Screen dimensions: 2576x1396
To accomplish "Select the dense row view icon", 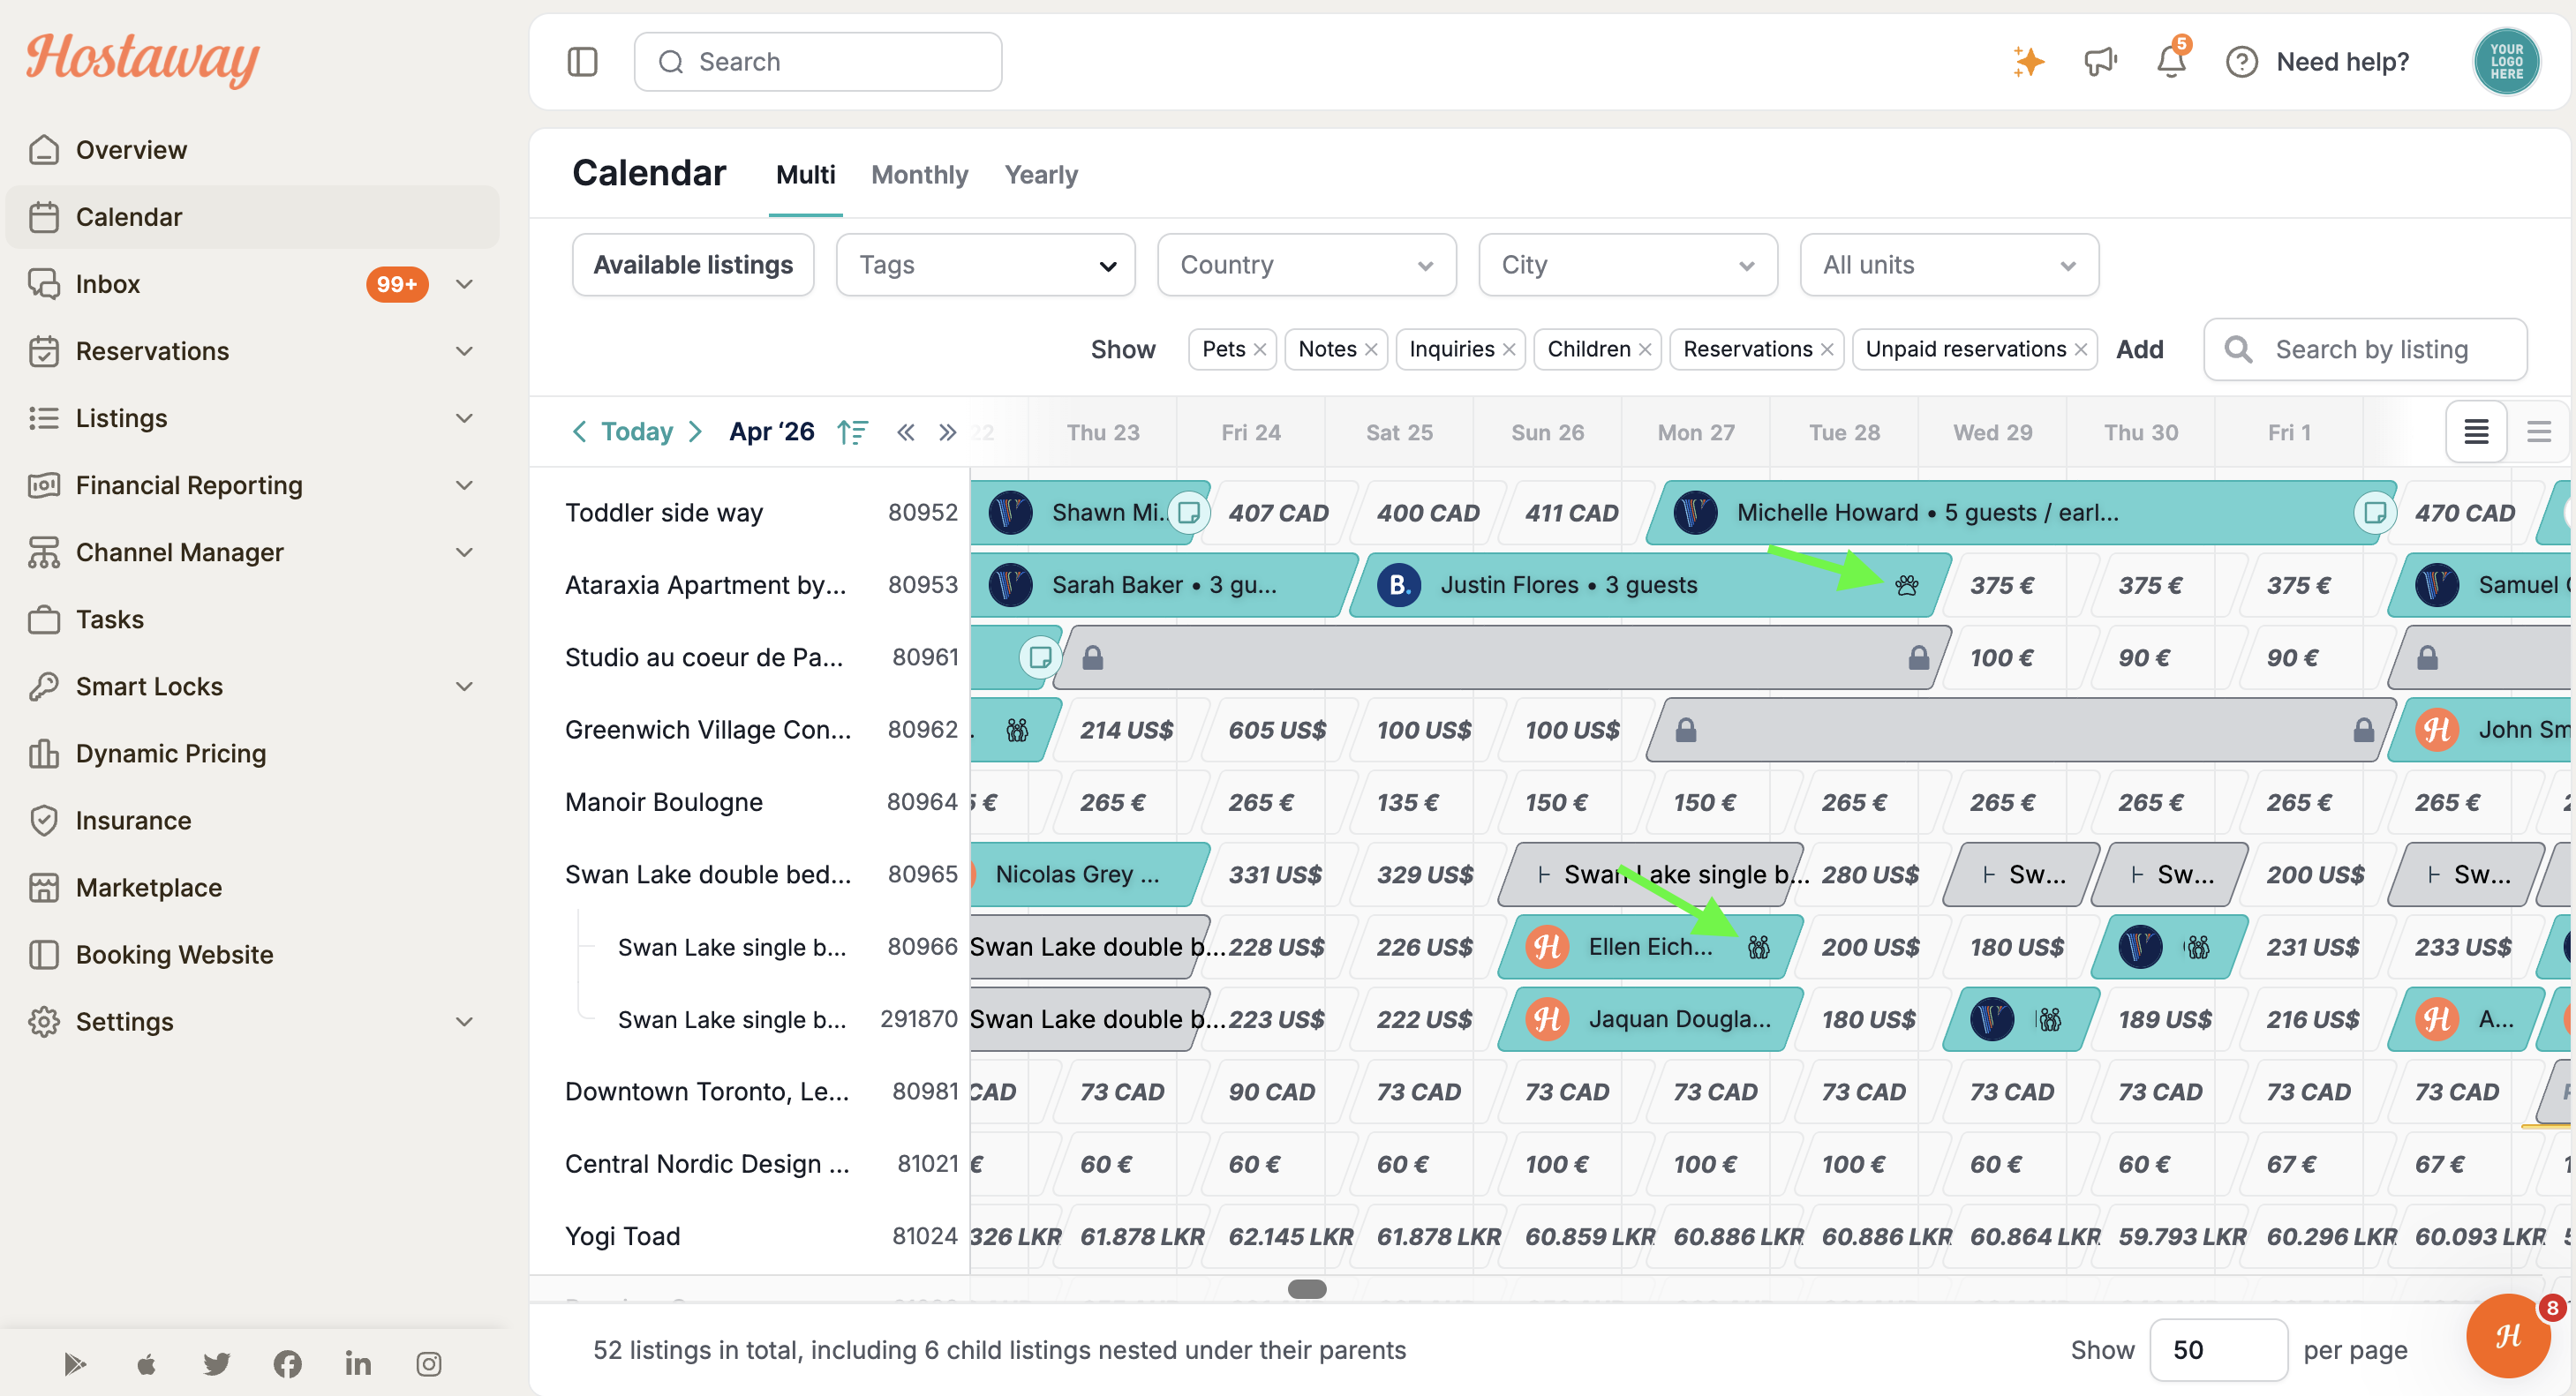I will pos(2476,432).
